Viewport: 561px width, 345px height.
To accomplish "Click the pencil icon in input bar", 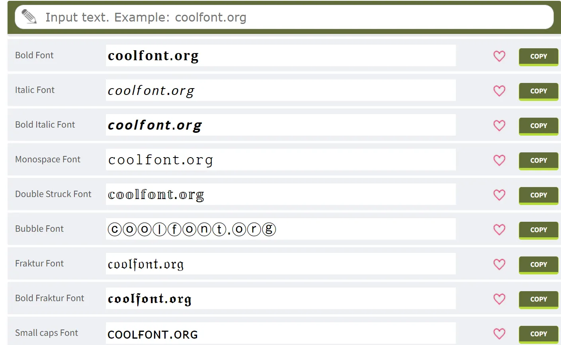I will [x=29, y=17].
